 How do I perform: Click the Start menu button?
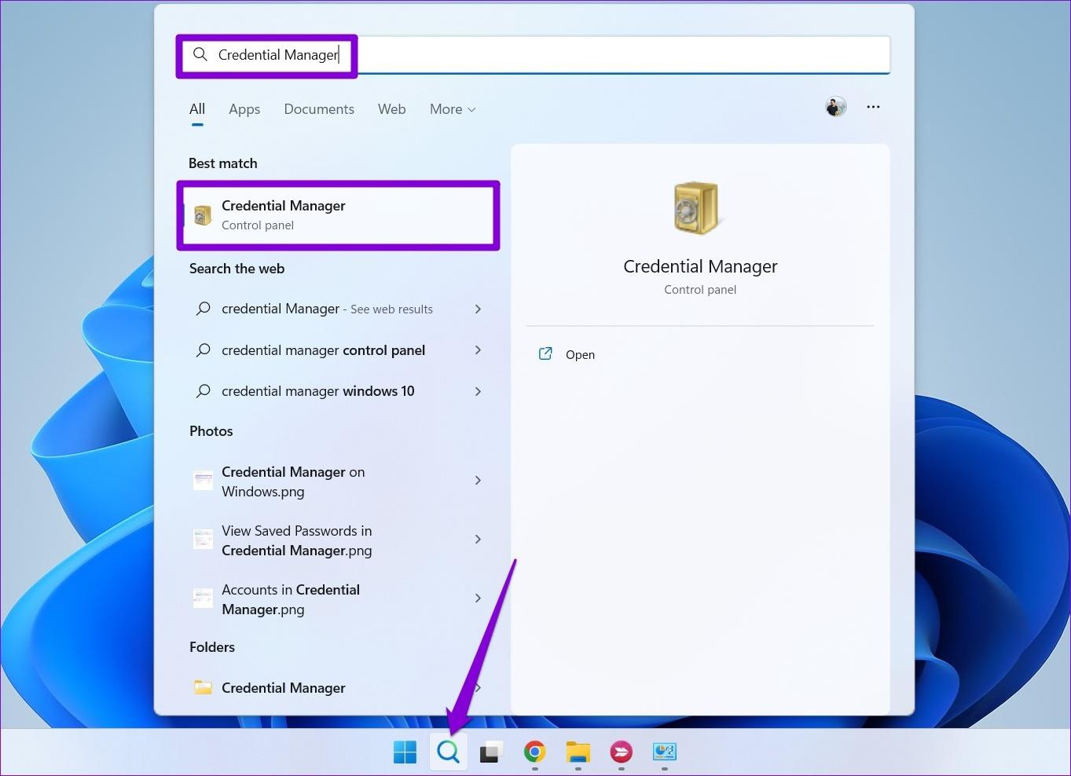[x=405, y=752]
